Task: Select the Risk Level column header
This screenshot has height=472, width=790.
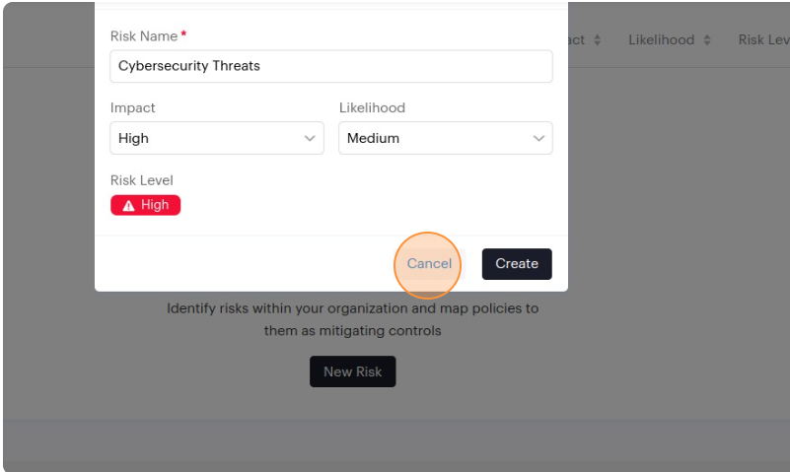Action: point(763,40)
